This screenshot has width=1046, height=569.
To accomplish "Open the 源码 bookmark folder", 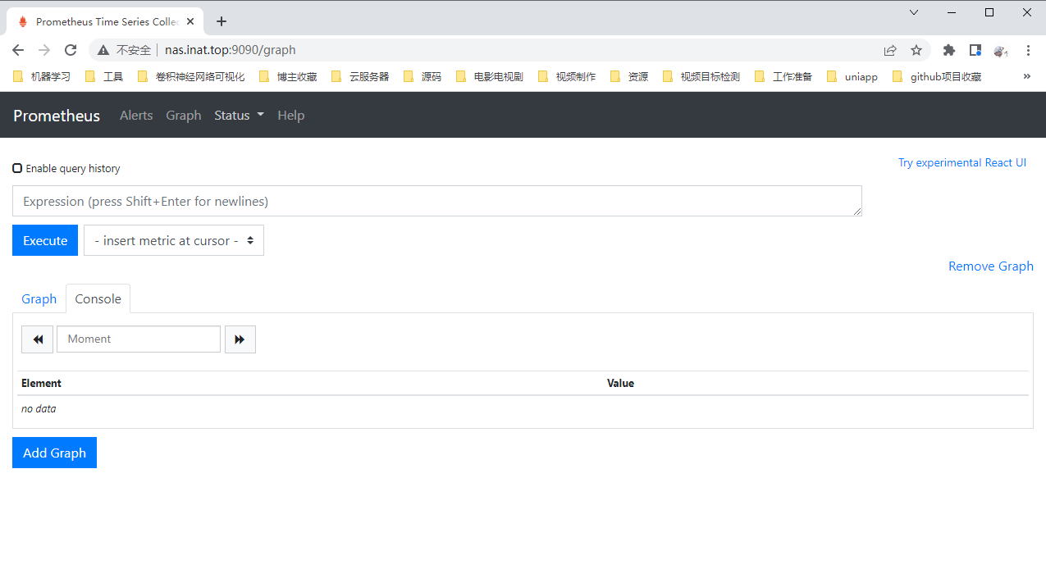I will coord(423,76).
